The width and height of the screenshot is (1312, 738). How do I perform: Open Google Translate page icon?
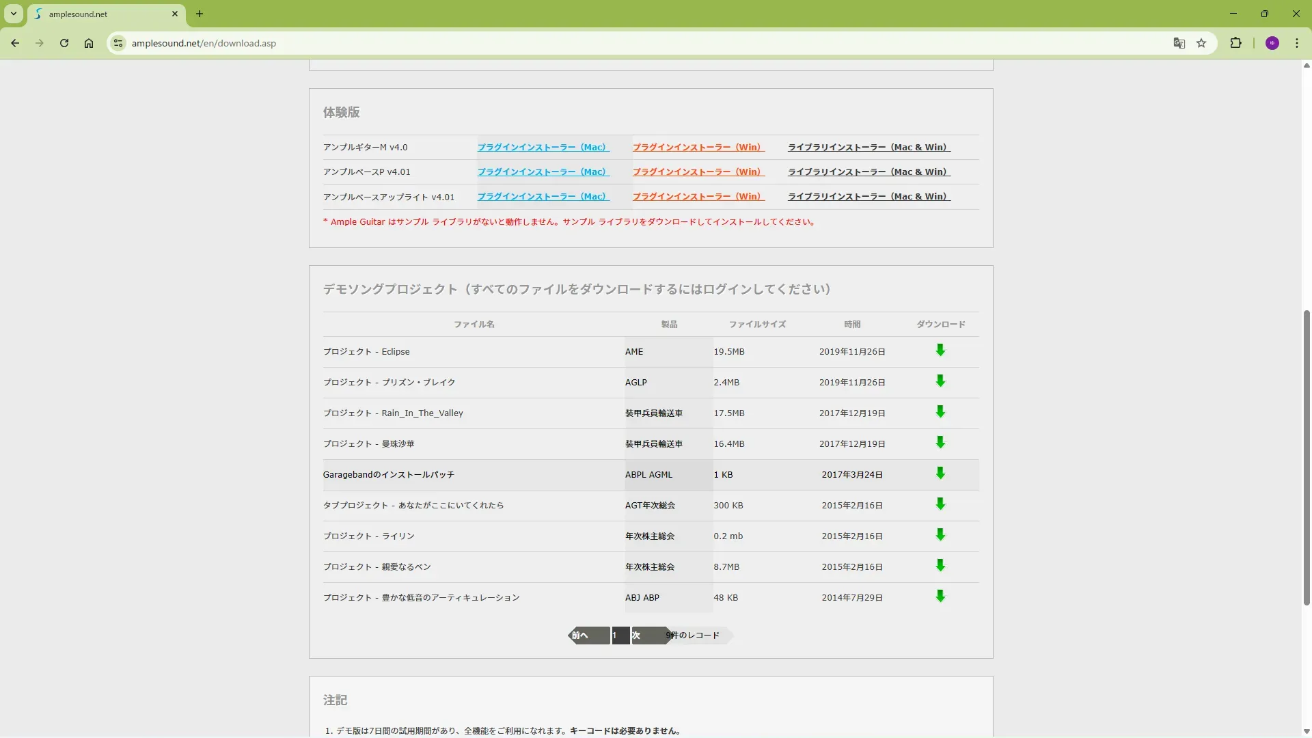[1179, 43]
